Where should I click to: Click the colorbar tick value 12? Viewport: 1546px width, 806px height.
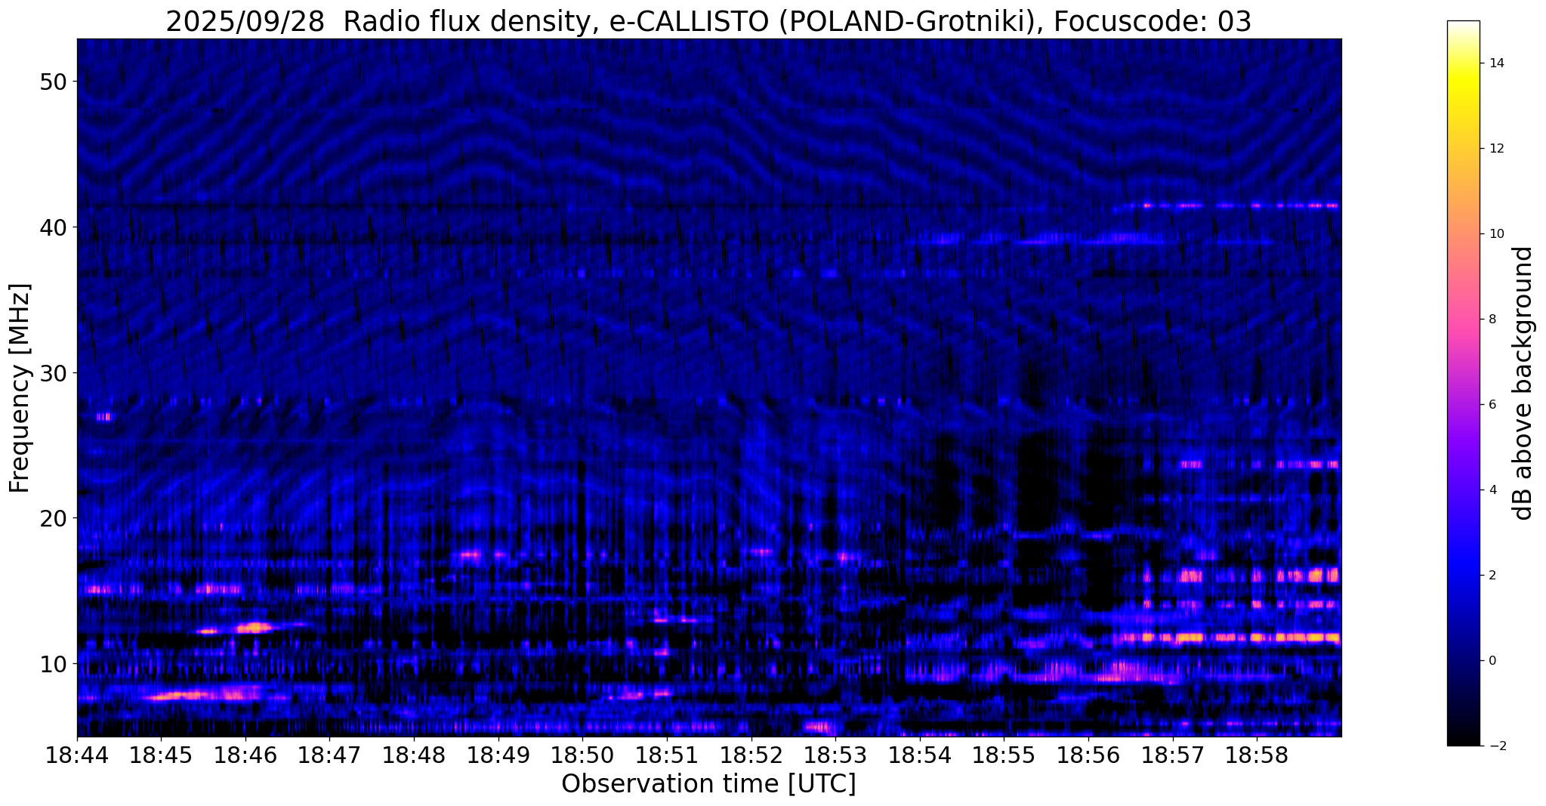pyautogui.click(x=1496, y=149)
